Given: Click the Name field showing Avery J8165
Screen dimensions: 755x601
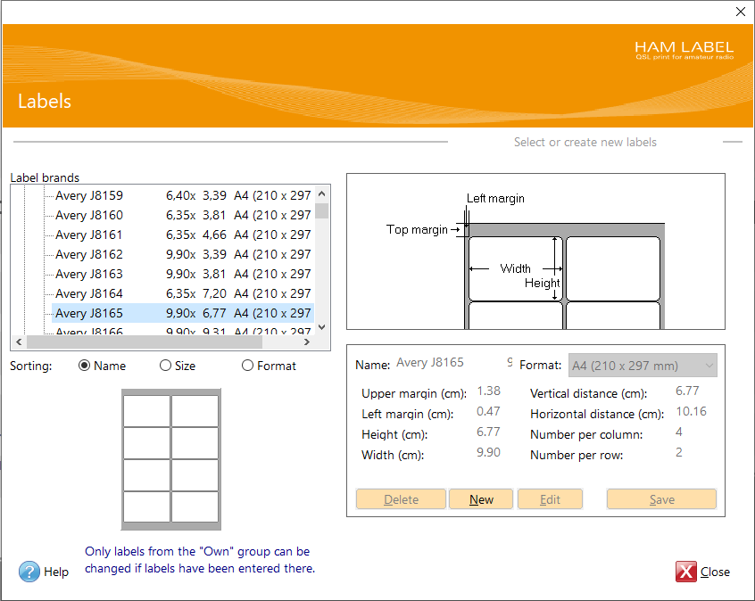Looking at the screenshot, I should 453,362.
